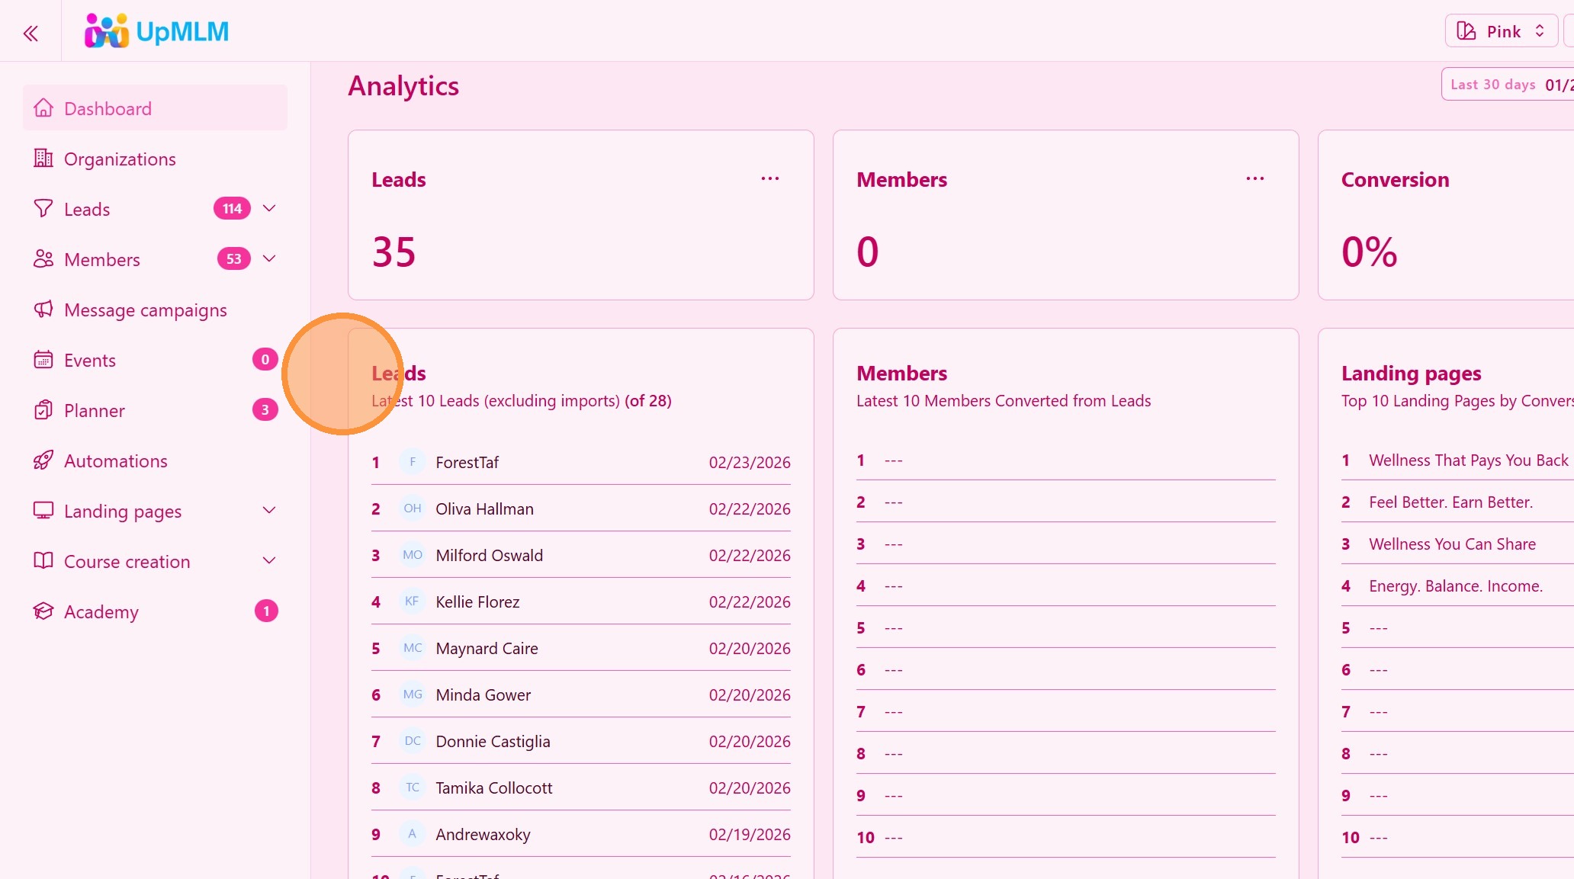Open Wellness That Pays You Back page
The height and width of the screenshot is (879, 1574).
coord(1468,460)
